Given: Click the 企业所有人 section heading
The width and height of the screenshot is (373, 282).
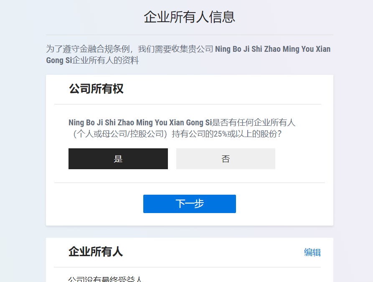Looking at the screenshot, I should (x=96, y=252).
